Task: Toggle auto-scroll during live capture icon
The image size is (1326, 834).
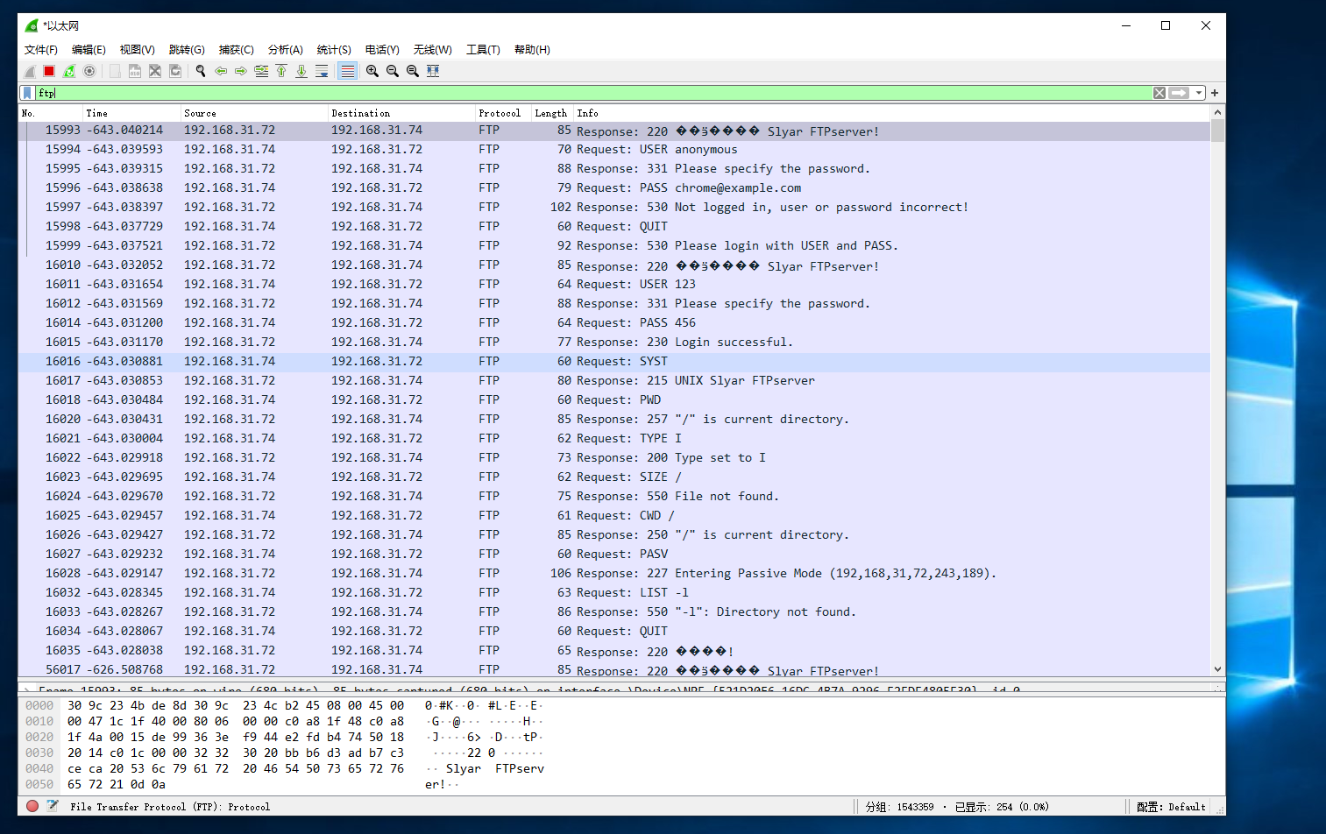Action: point(322,71)
